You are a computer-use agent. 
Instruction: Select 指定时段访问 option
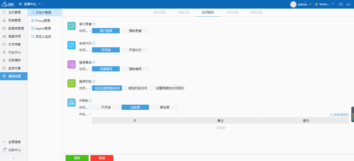pyautogui.click(x=138, y=88)
